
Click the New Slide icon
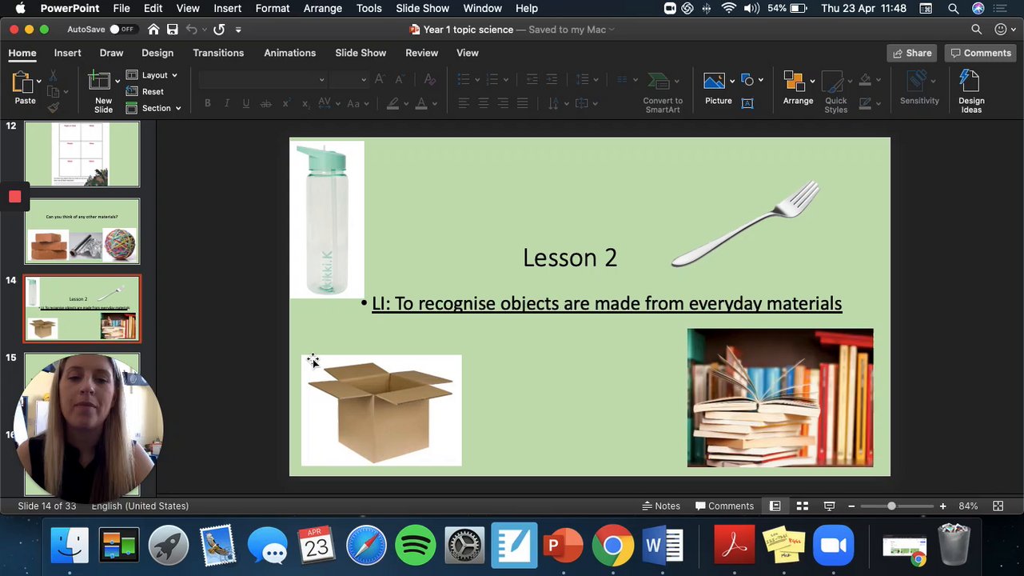tap(100, 82)
